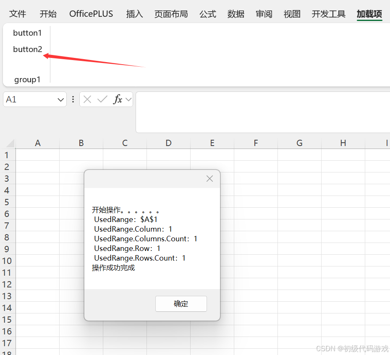The height and width of the screenshot is (355, 390).
Task: Close the message dialog with X
Action: 209,178
